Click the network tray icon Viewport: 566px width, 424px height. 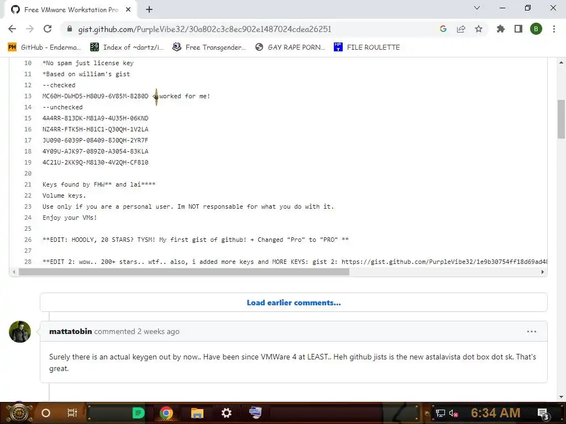click(x=441, y=413)
